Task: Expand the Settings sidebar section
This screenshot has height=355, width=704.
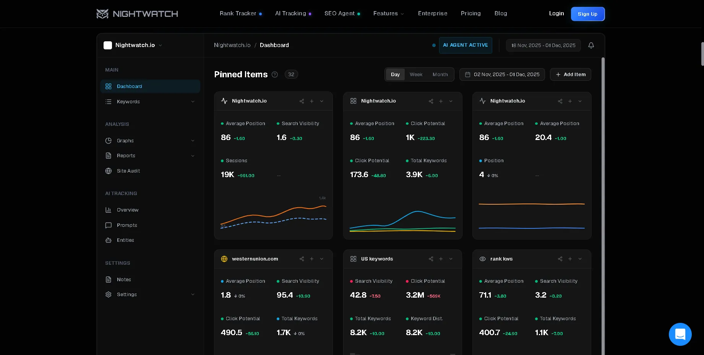Action: (x=193, y=295)
